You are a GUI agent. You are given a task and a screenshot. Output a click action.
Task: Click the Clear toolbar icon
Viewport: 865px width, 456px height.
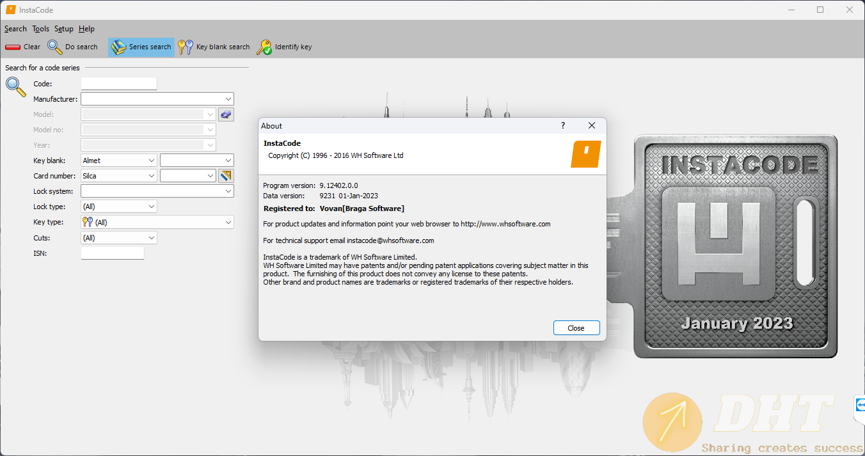pos(13,47)
